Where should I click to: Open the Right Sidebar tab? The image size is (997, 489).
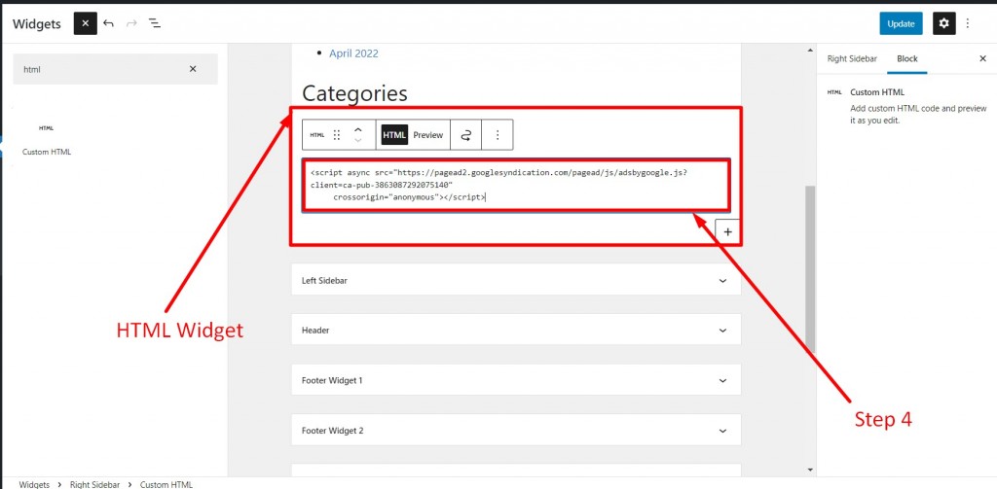[x=852, y=58]
